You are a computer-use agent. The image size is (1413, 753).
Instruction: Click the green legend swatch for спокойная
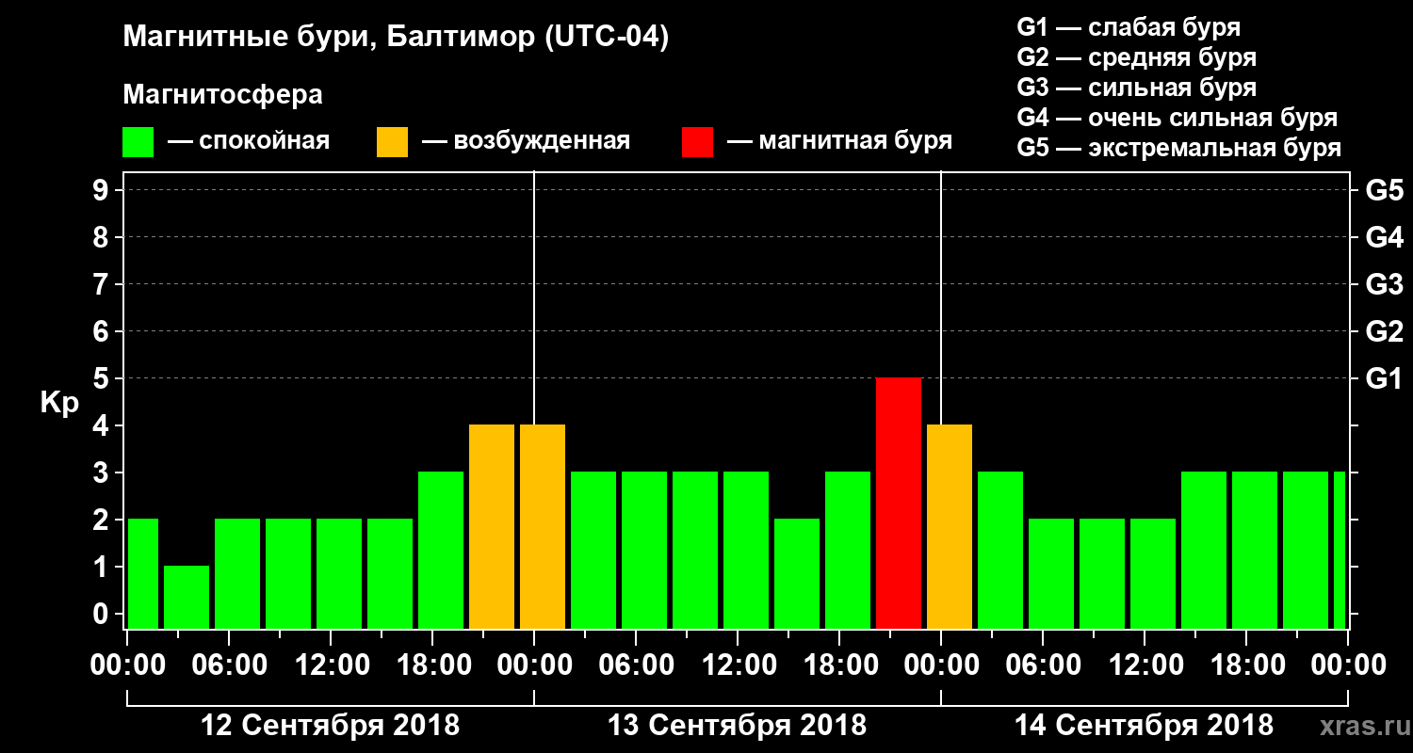pyautogui.click(x=138, y=142)
